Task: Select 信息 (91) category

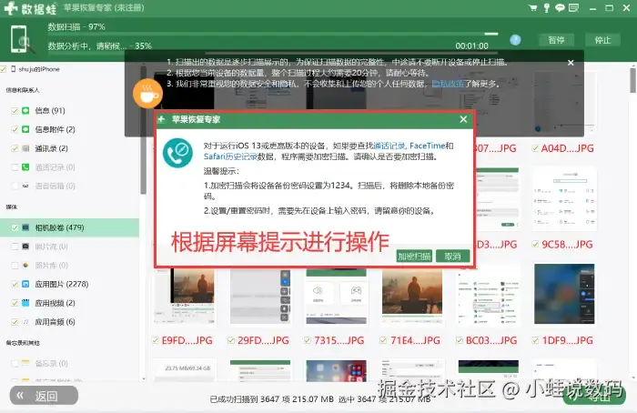Action: point(50,110)
